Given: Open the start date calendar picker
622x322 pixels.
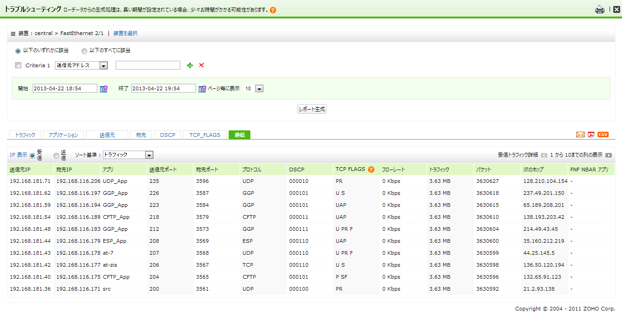Looking at the screenshot, I should 104,88.
